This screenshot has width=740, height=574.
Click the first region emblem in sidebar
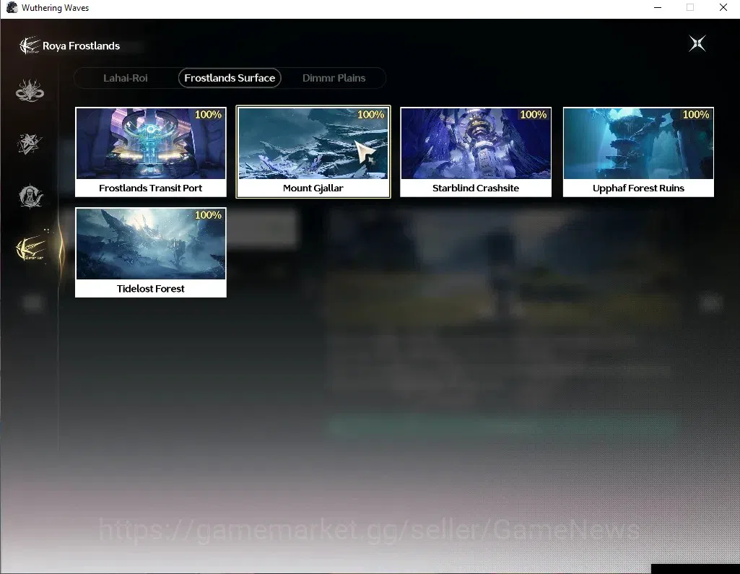coord(30,90)
